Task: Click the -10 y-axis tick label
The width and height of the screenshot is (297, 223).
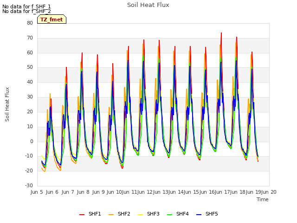Action: [29, 156]
